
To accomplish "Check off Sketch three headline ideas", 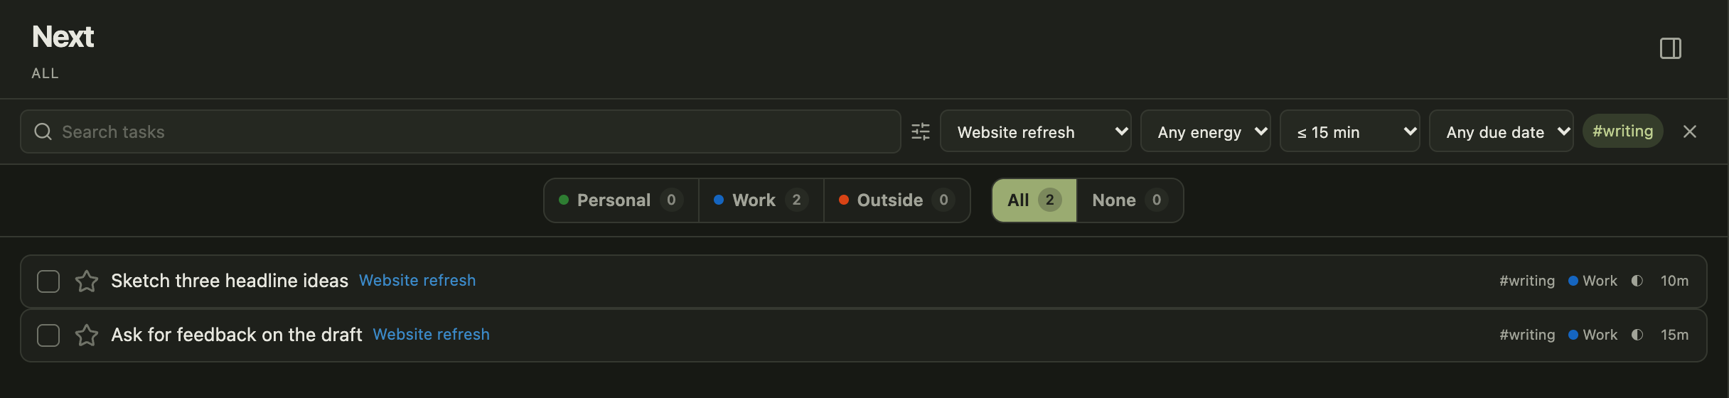I will point(48,281).
